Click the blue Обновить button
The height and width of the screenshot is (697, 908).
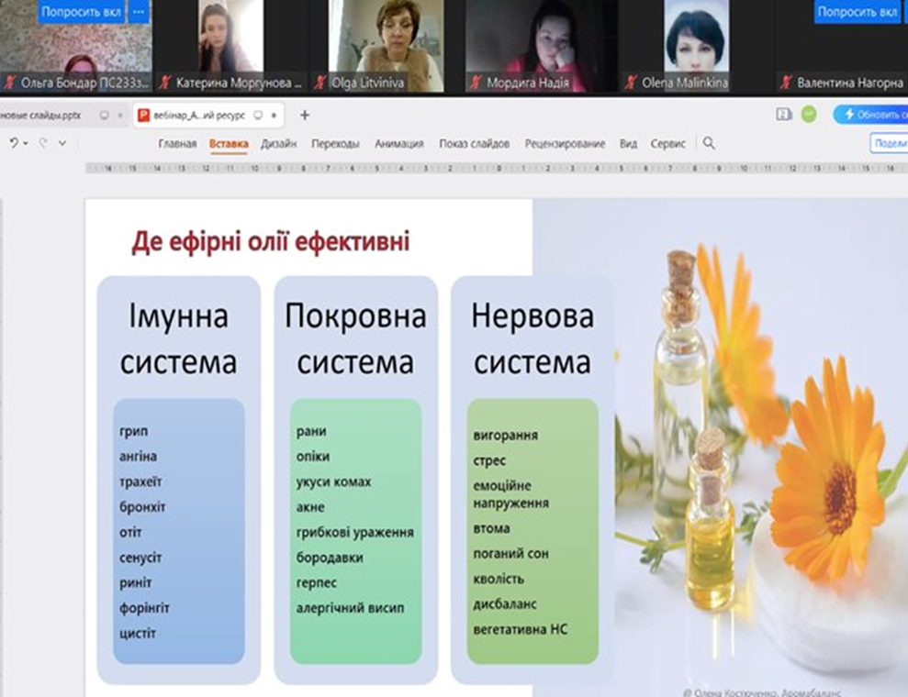(869, 115)
